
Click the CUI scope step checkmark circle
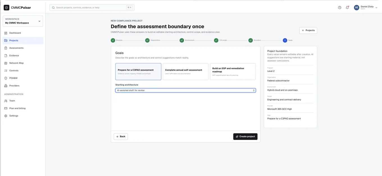click(x=216, y=40)
